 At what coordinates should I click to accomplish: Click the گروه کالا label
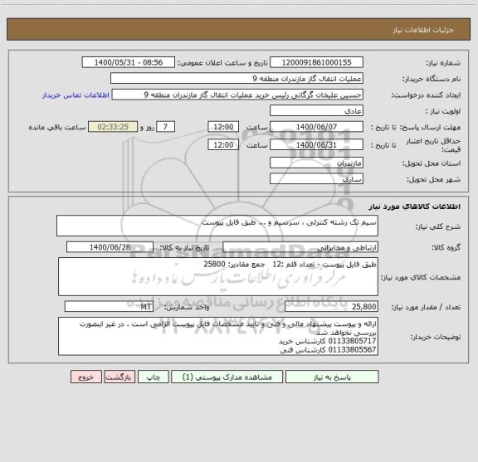(x=446, y=248)
